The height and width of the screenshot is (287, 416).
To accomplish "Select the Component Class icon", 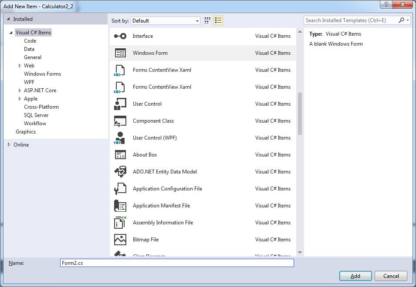I will click(120, 121).
